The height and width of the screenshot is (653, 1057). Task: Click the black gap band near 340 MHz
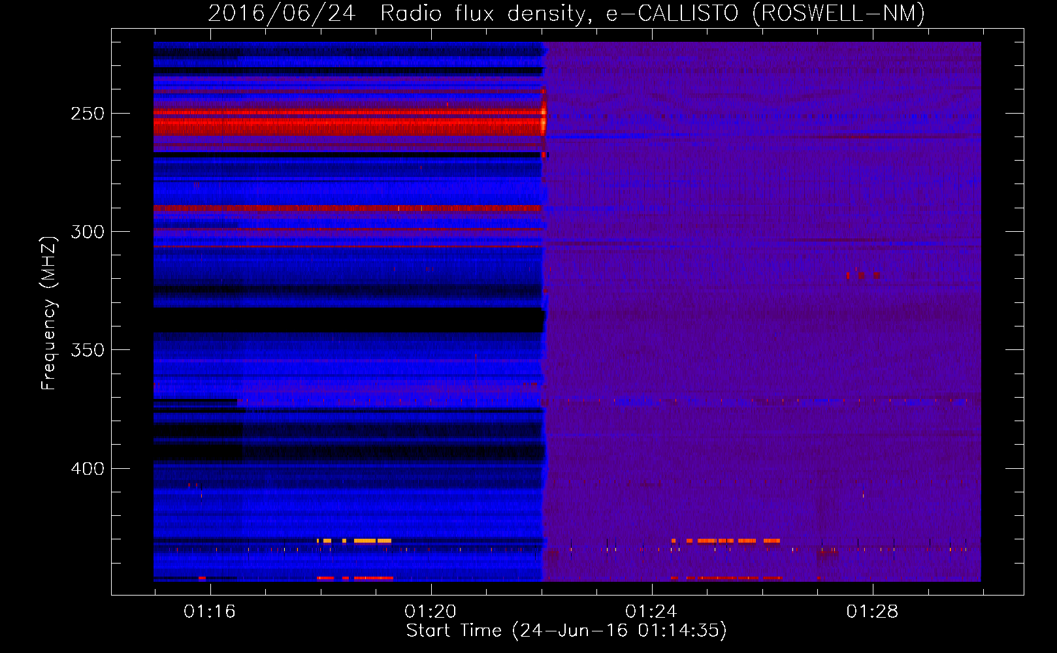coord(348,320)
